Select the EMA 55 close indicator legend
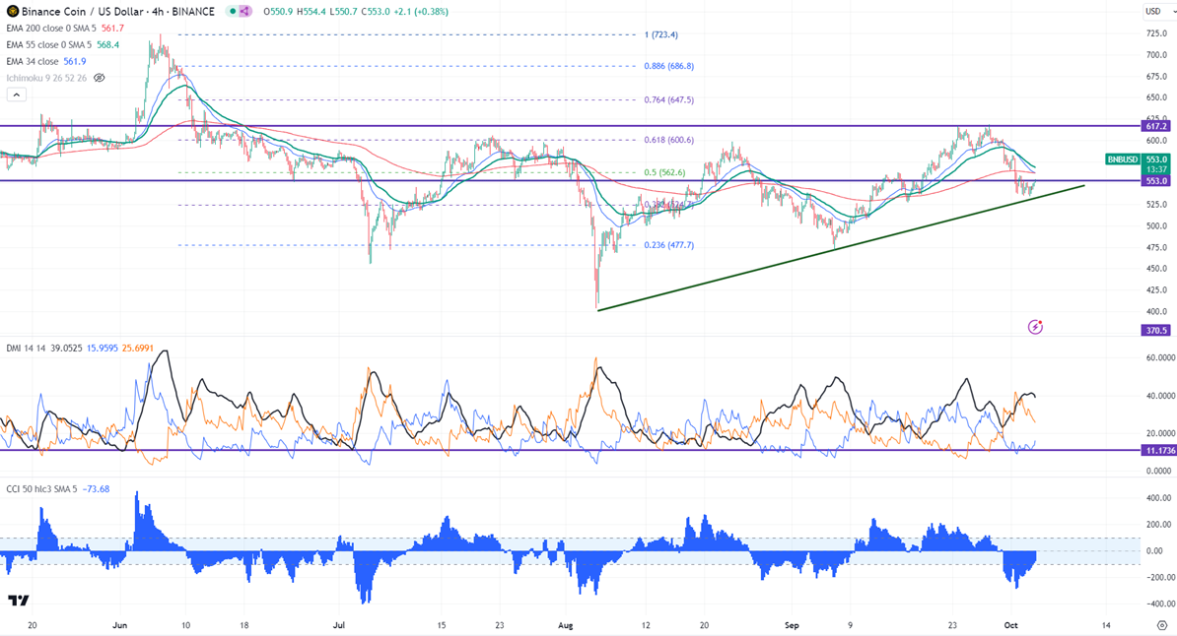Screen dimensions: 1177x636 (x=47, y=44)
